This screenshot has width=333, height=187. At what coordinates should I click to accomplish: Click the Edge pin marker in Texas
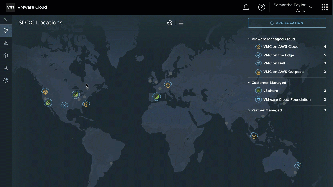65,105
